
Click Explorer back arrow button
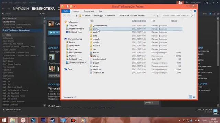[x=64, y=16]
